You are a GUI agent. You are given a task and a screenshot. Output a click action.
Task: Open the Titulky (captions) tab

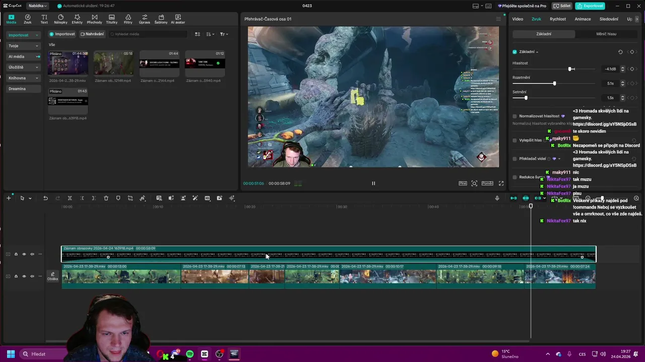coord(112,19)
